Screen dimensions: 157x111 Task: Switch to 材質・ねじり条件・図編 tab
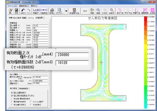(17, 18)
